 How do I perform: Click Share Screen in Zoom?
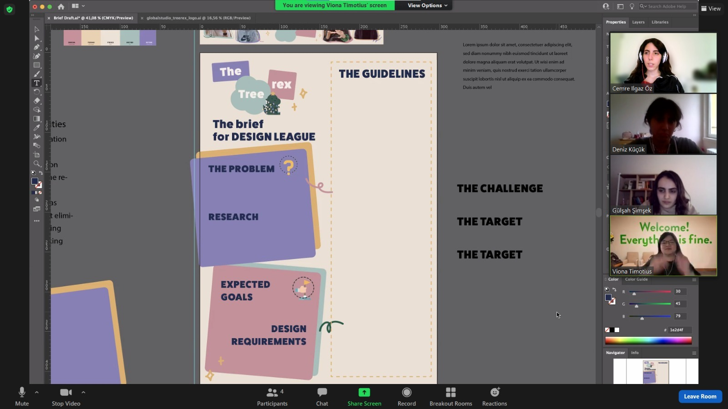pyautogui.click(x=364, y=396)
